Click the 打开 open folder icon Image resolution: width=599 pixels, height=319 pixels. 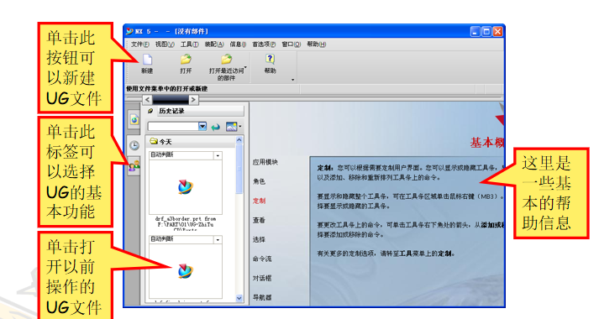186,59
